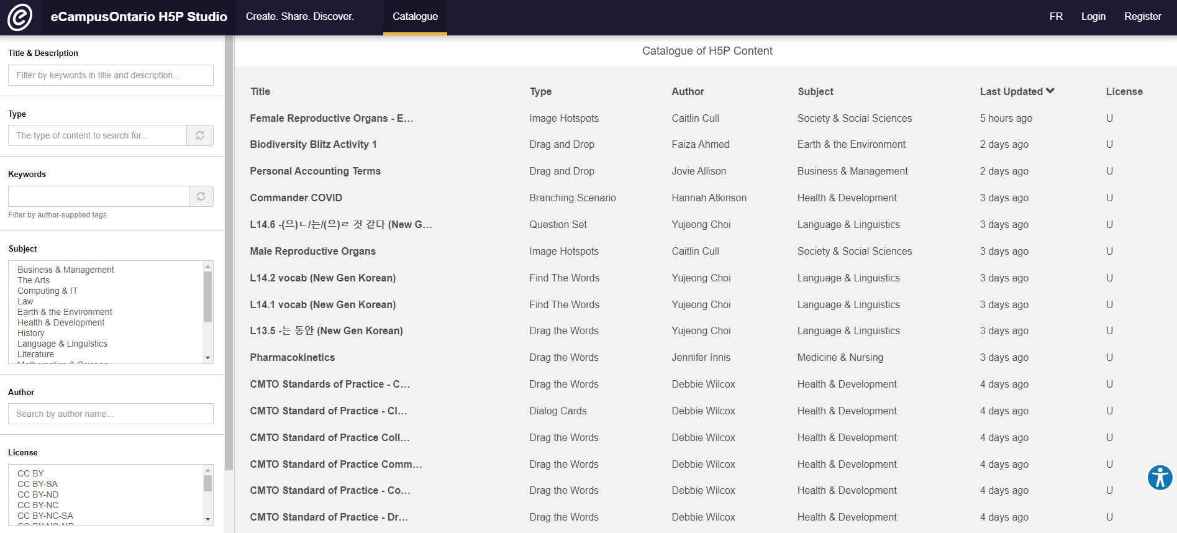Viewport: 1177px width, 533px height.
Task: Open the Catalogue tab
Action: pos(415,17)
